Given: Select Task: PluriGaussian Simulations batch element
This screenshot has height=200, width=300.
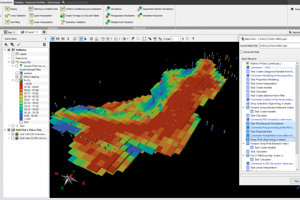Looking at the screenshot, I should pos(267,124).
